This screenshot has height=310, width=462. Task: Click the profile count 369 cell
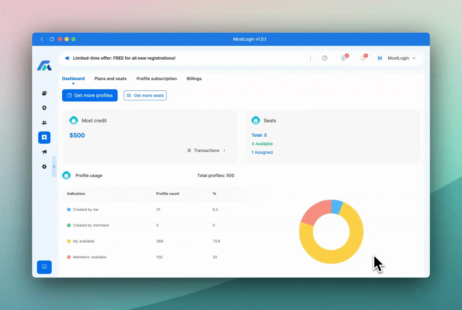[x=160, y=241]
